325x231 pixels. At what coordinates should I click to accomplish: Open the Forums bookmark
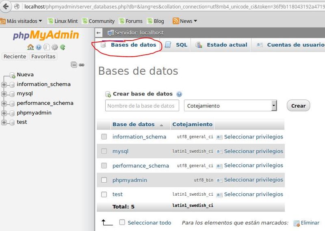(x=131, y=21)
